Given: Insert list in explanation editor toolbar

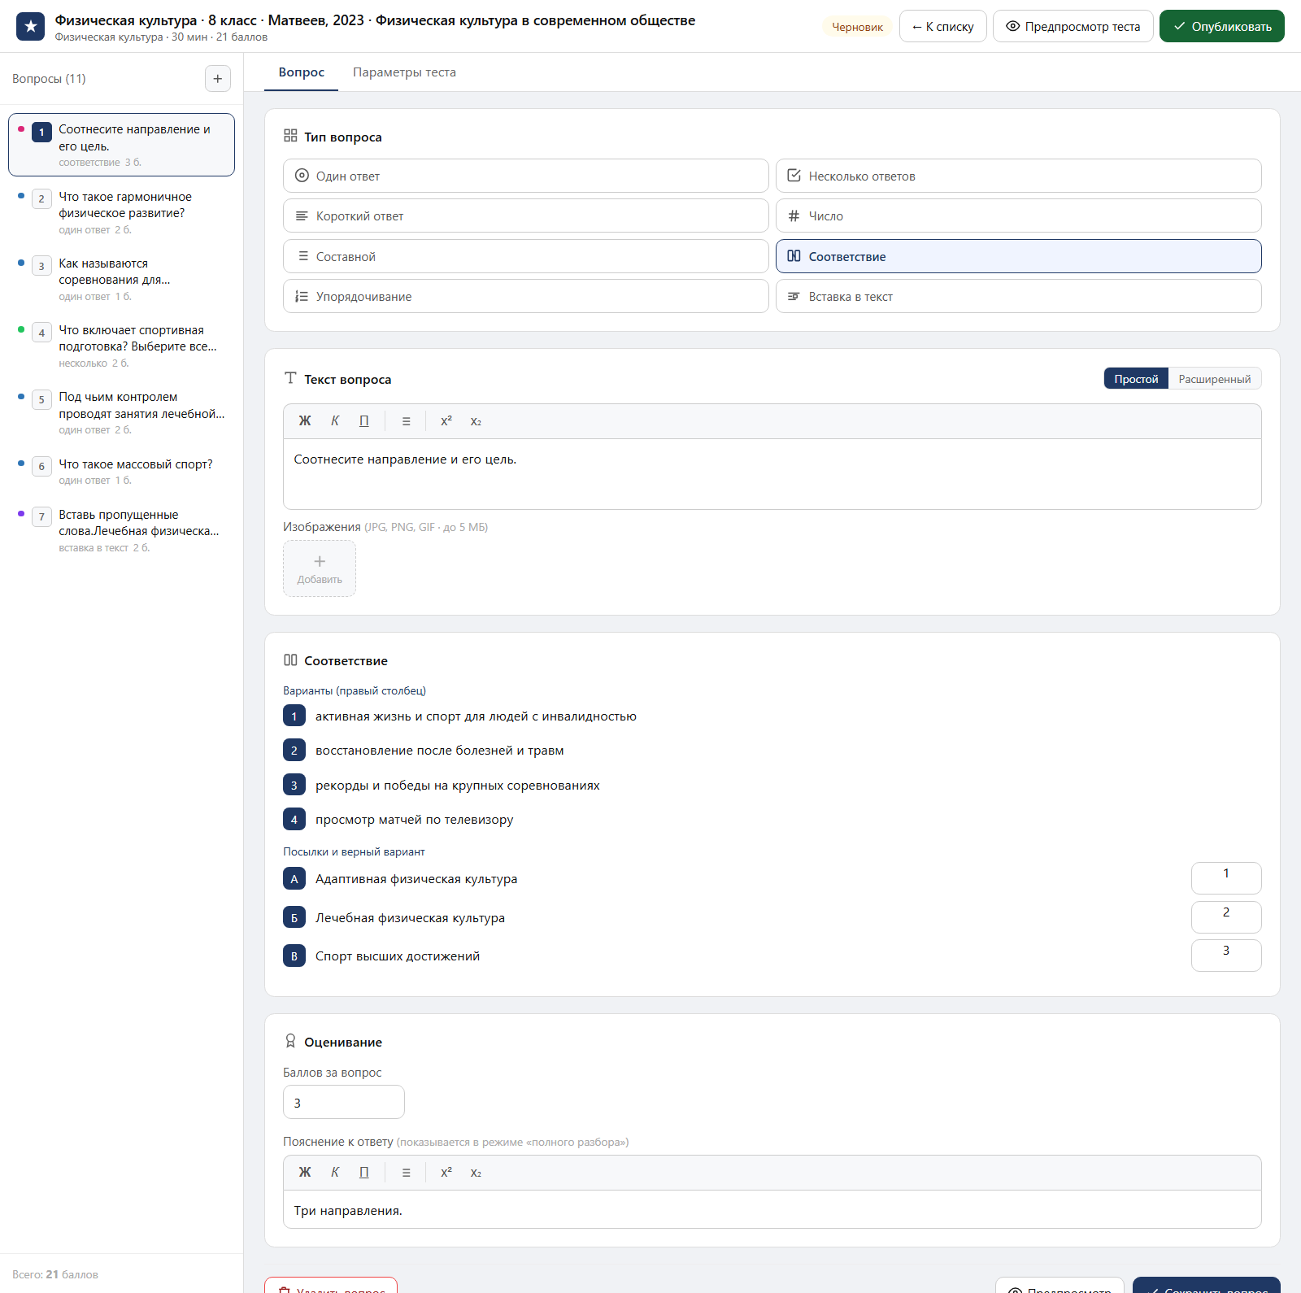Looking at the screenshot, I should tap(407, 1173).
